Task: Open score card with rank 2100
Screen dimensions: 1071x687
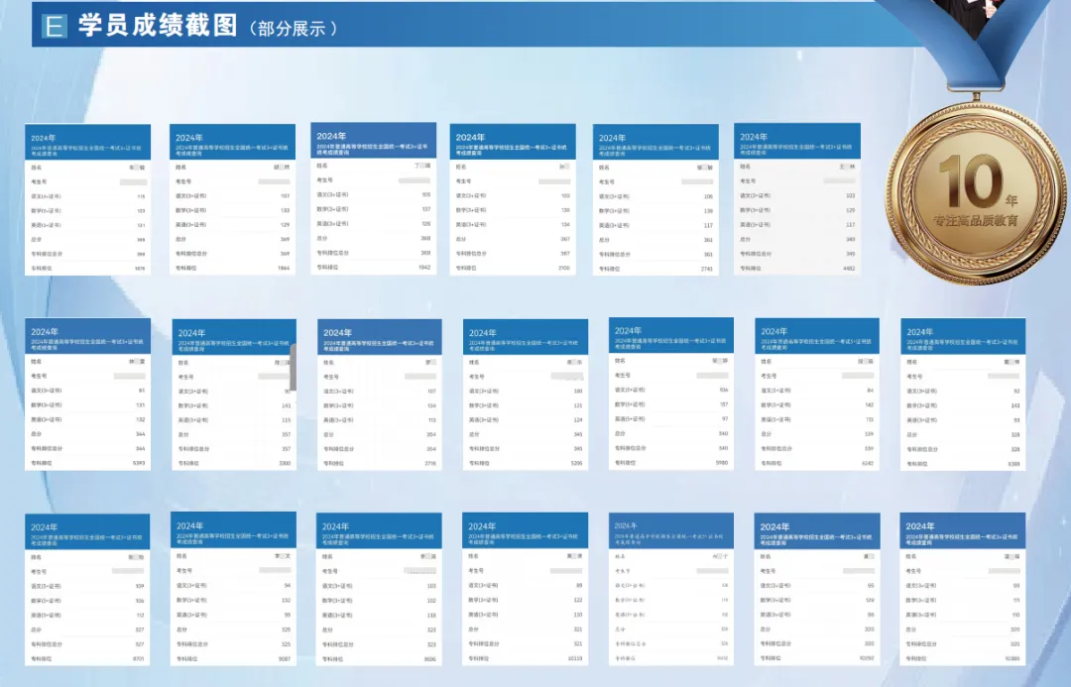Action: [513, 199]
